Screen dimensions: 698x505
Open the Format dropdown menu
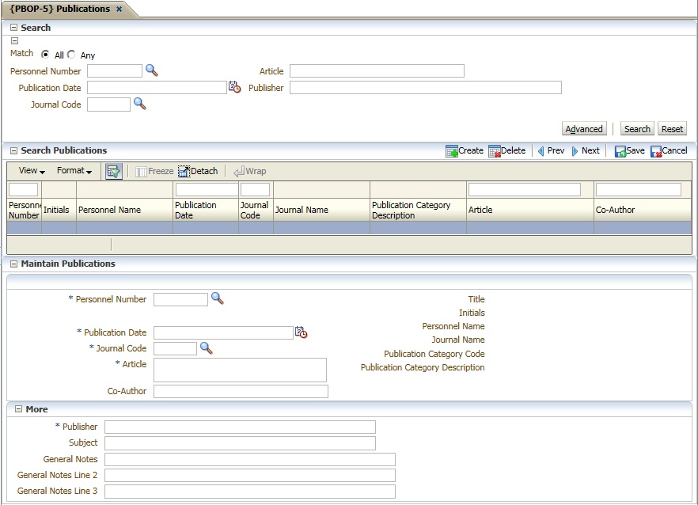click(74, 171)
